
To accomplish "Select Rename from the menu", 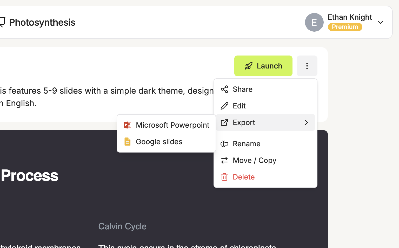I will tap(265, 144).
